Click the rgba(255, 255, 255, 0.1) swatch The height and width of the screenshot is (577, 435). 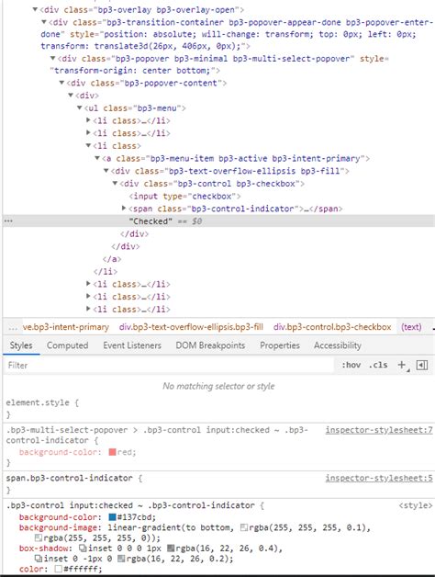click(x=244, y=527)
